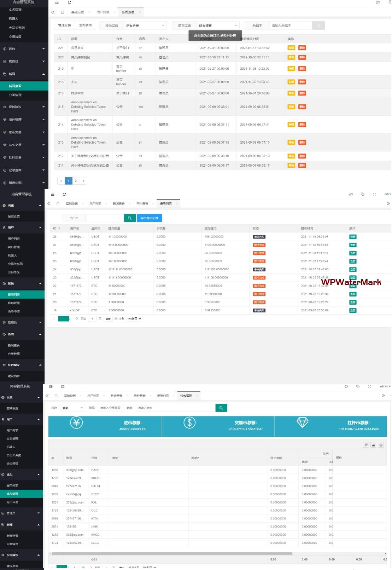
Task: Click the 请输入关键字 keyword input field
Action: coord(291,25)
